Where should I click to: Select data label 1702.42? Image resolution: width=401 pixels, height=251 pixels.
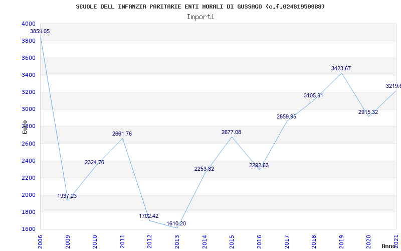click(148, 216)
